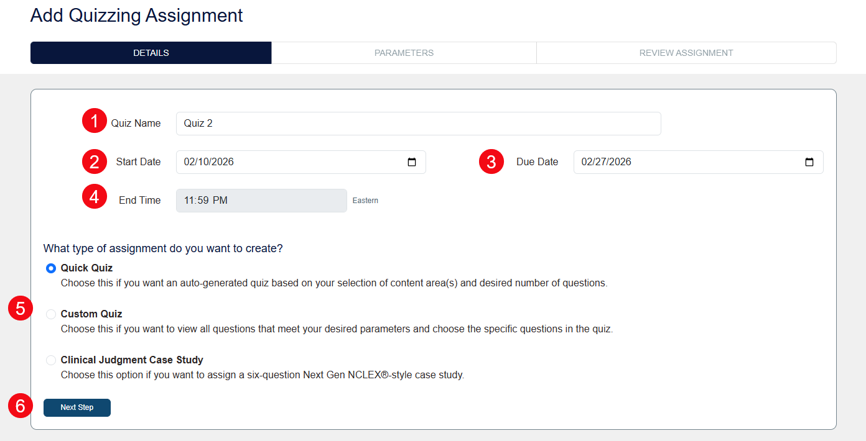Click red badge 6 beside Next Step
This screenshot has height=441, width=866.
point(20,404)
